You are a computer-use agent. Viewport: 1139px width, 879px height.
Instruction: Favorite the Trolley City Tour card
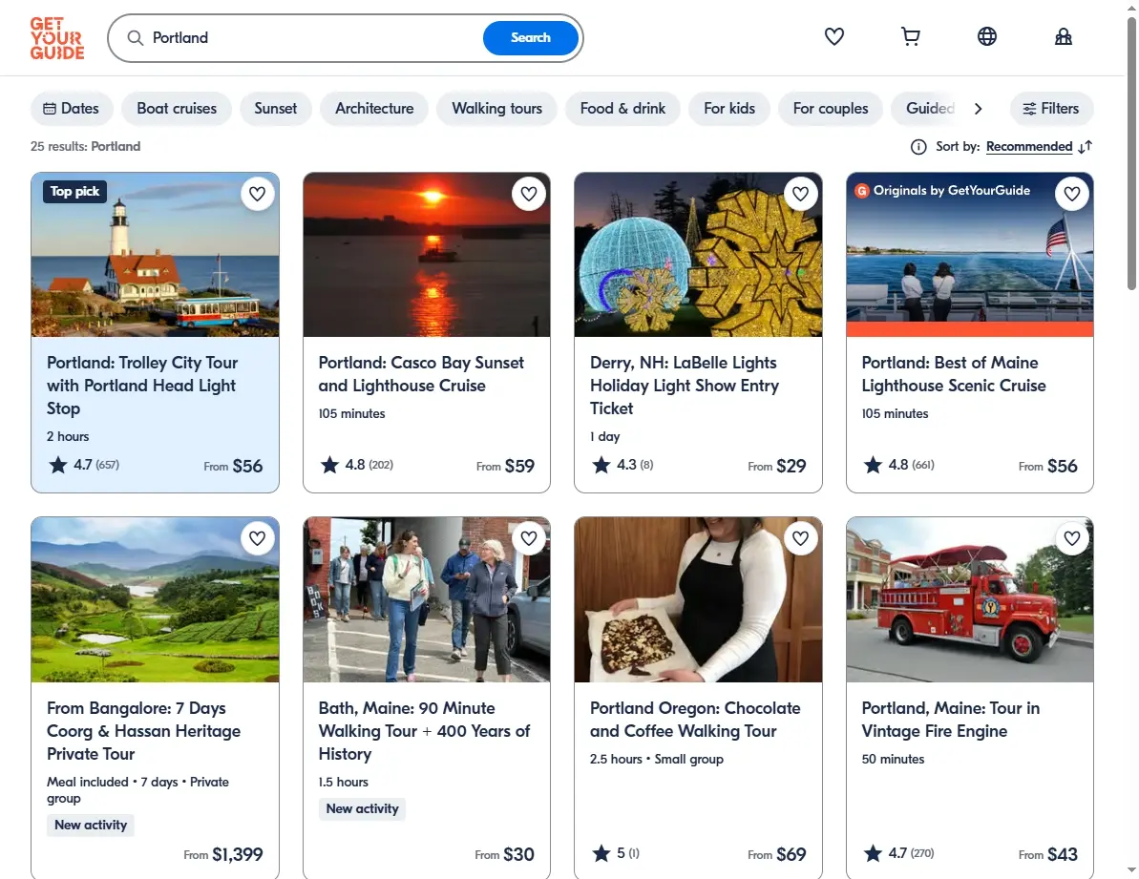coord(257,194)
